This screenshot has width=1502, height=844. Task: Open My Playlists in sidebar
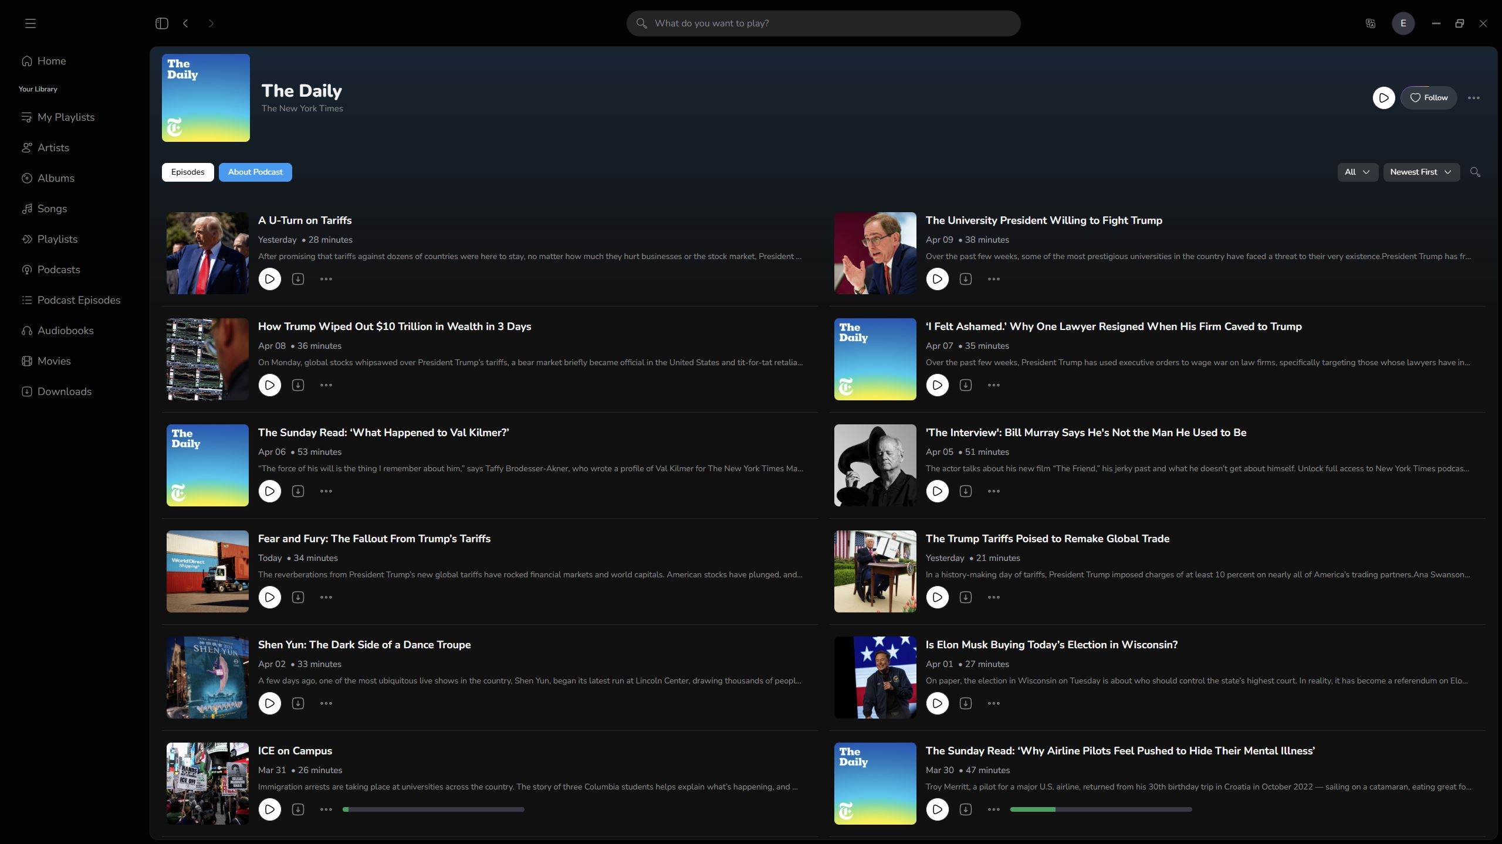tap(58, 117)
